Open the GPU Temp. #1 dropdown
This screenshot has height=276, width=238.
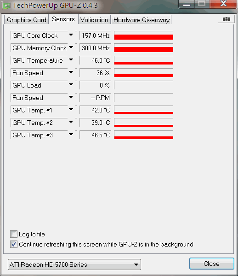(71, 110)
